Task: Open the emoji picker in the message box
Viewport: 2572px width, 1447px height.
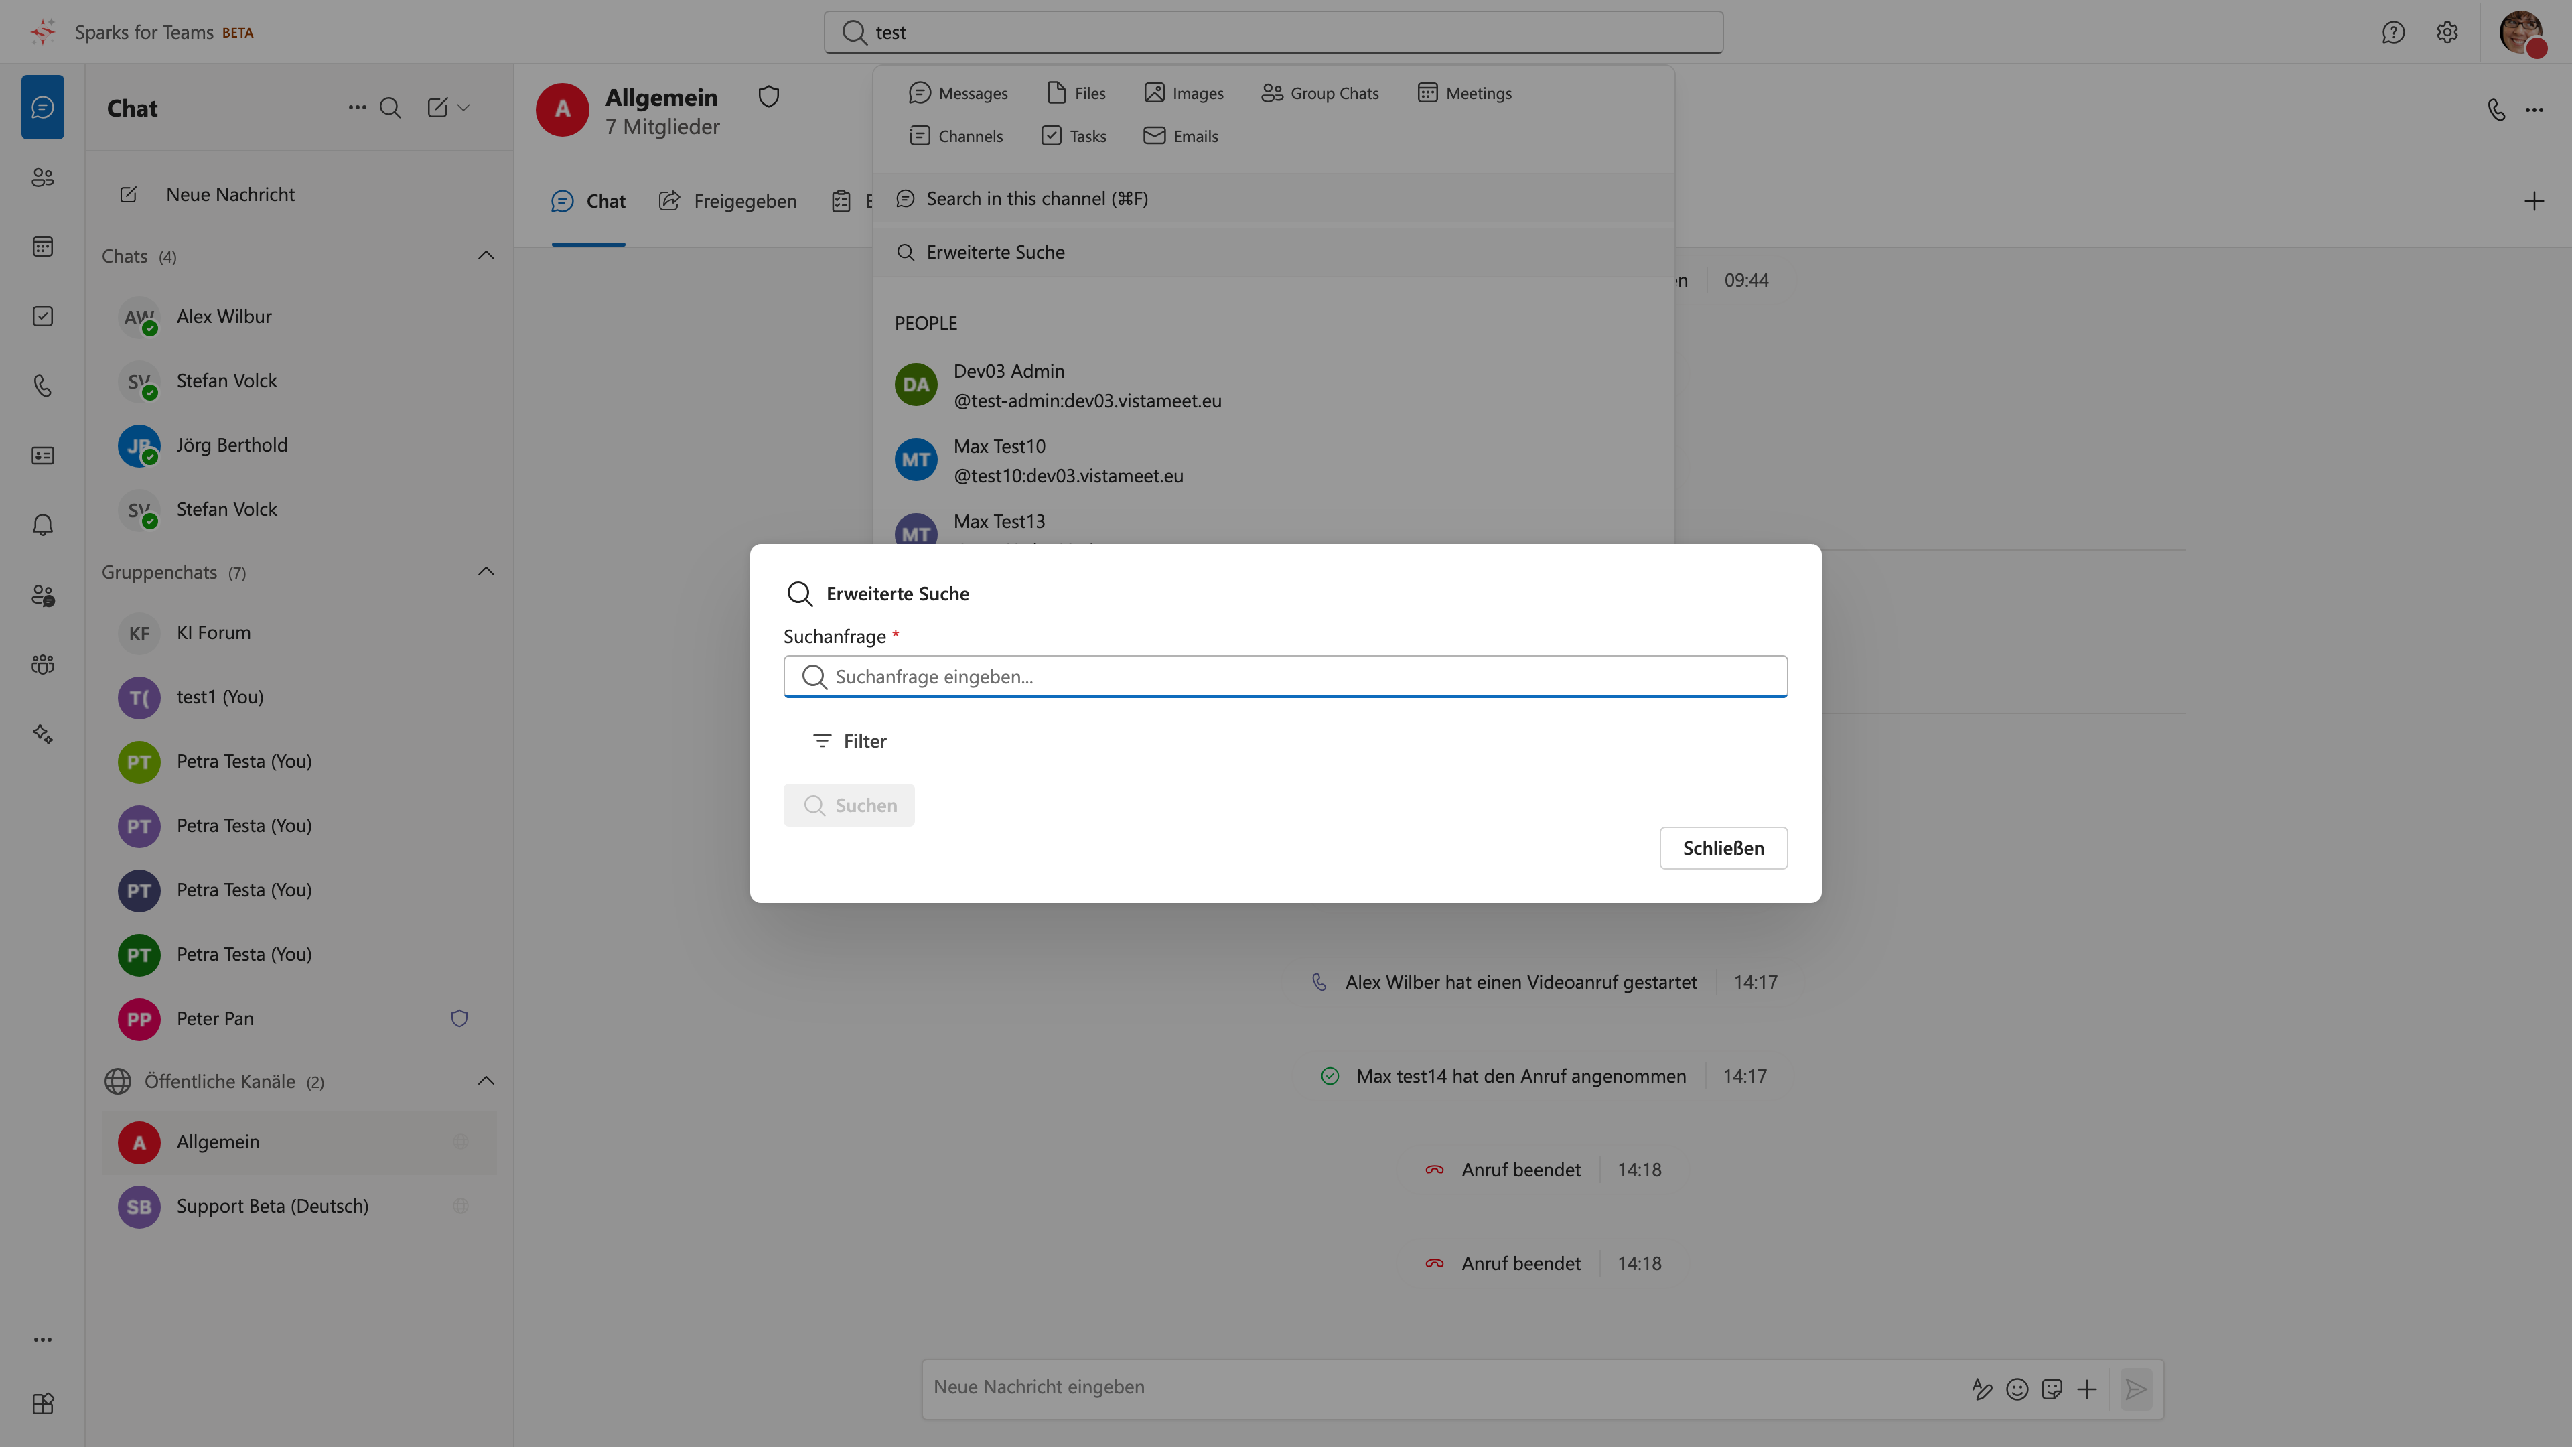Action: pyautogui.click(x=2017, y=1389)
